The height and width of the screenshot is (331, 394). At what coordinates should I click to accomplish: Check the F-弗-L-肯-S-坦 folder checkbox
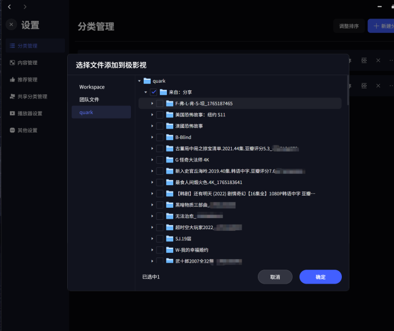click(x=160, y=104)
